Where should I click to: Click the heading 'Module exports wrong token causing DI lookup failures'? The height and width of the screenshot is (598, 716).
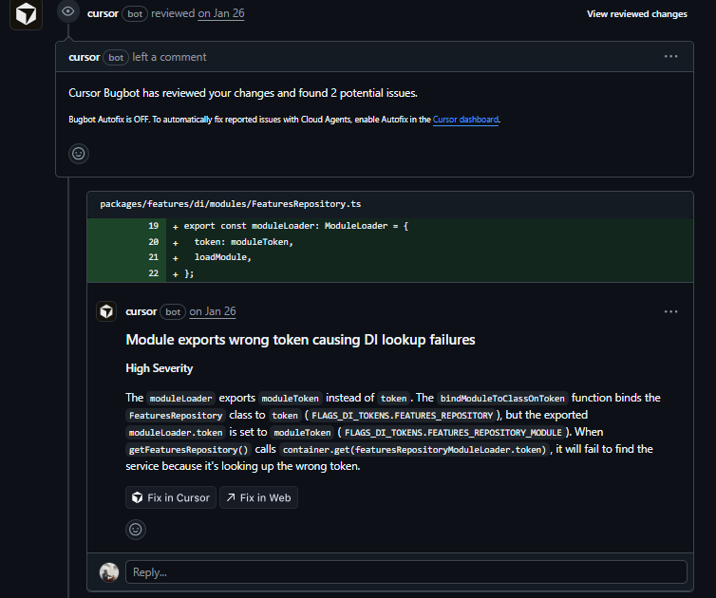coord(300,340)
